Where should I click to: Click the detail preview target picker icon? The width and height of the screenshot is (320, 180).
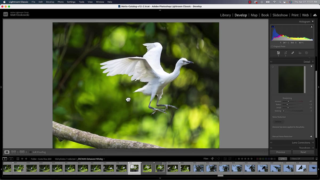pos(273,67)
